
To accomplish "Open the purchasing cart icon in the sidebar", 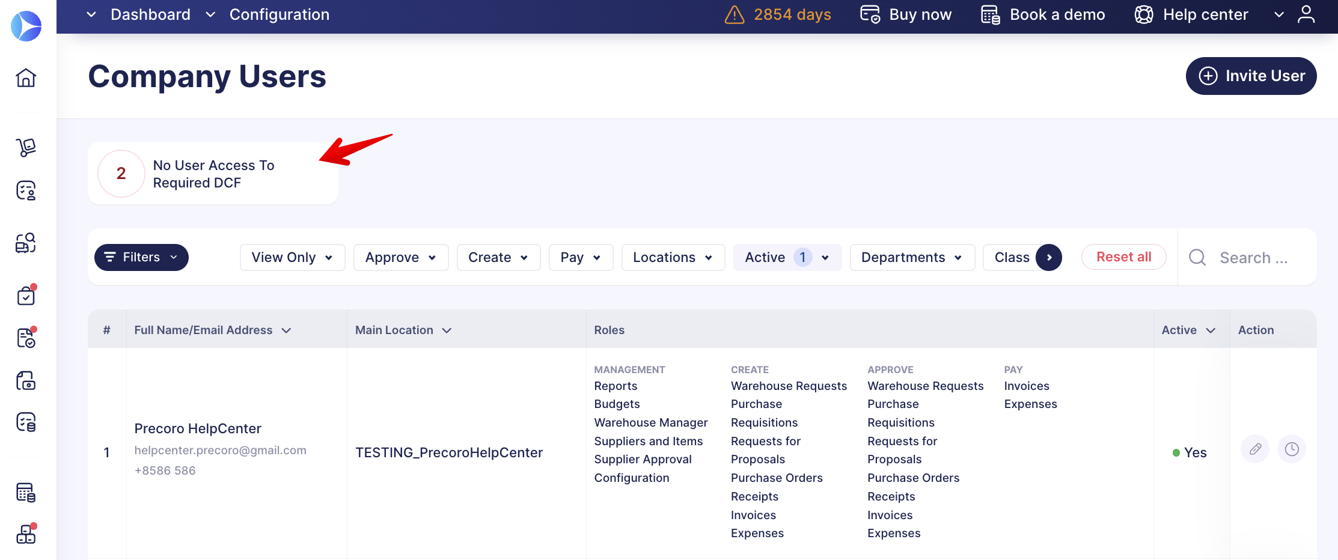I will [x=26, y=147].
